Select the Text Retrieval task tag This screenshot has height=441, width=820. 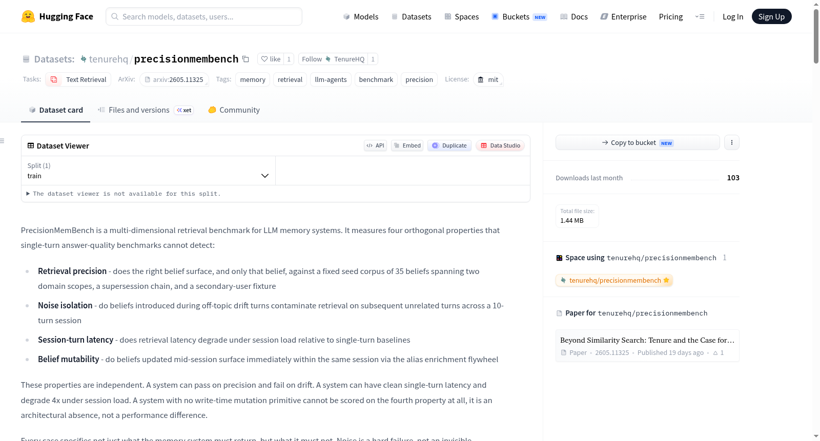tap(78, 79)
